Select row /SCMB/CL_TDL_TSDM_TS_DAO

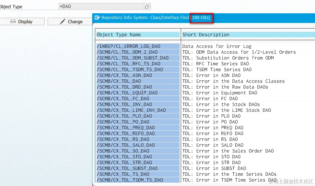pos(138,70)
